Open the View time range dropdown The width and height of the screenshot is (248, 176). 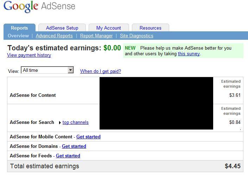click(47, 70)
